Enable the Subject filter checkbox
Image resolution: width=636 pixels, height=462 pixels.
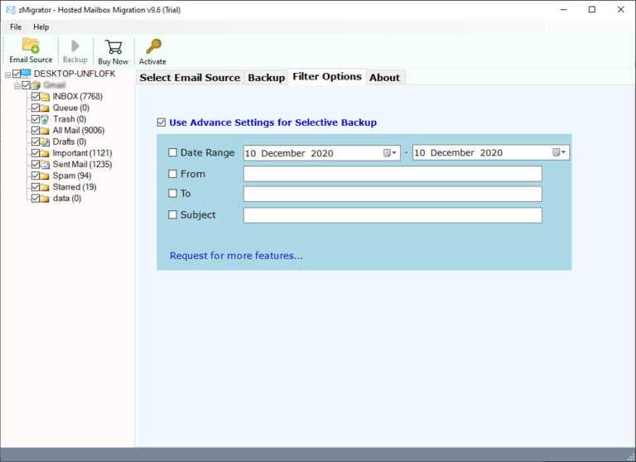[173, 214]
